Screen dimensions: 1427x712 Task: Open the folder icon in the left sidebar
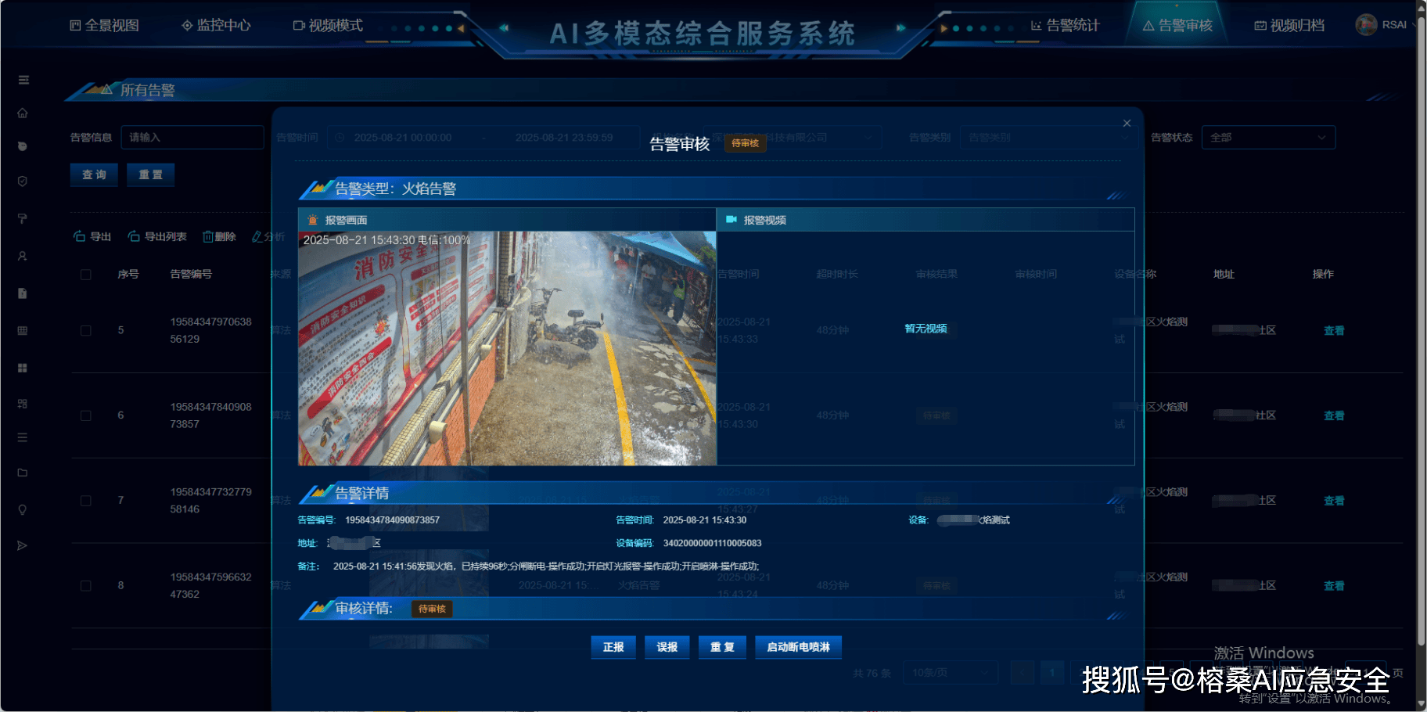tap(23, 473)
